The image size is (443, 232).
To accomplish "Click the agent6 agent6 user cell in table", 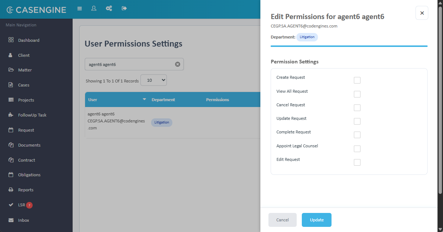I will pyautogui.click(x=116, y=121).
